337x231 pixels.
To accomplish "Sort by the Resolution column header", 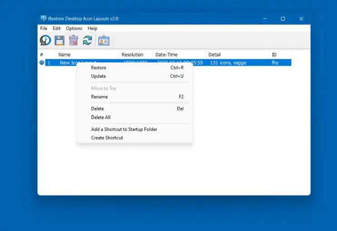I will point(136,55).
